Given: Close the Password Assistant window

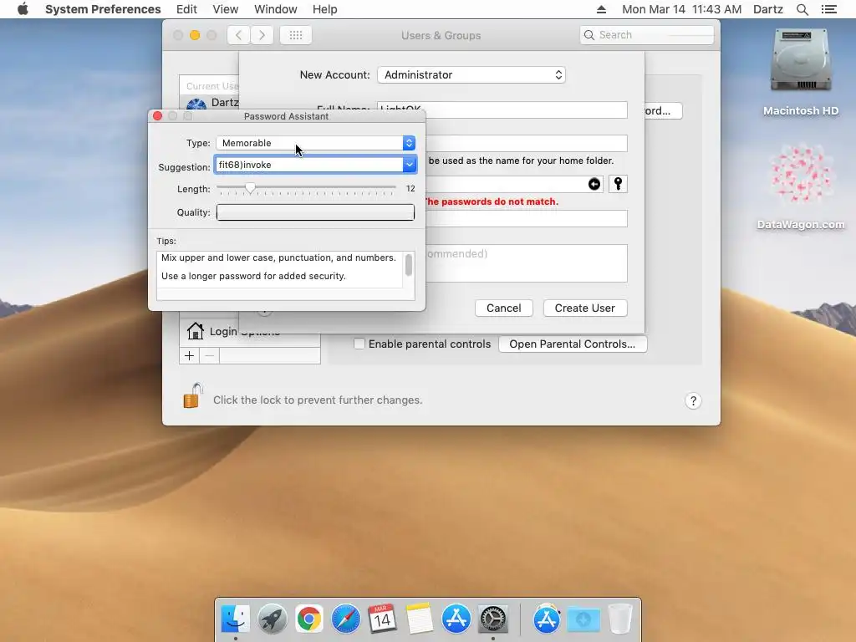Looking at the screenshot, I should (x=158, y=115).
